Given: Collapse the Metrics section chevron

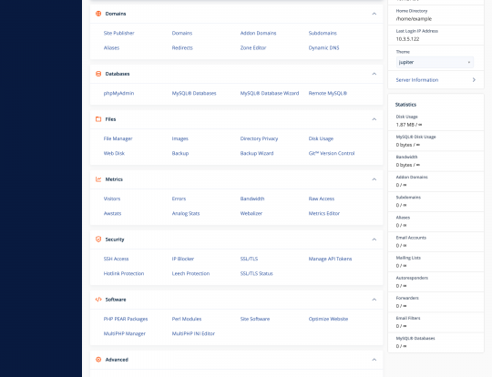Looking at the screenshot, I should 374,179.
